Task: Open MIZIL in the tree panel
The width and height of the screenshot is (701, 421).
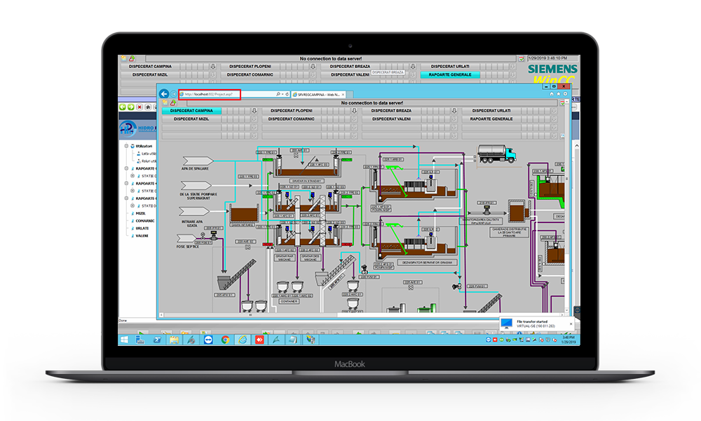Action: coord(140,213)
